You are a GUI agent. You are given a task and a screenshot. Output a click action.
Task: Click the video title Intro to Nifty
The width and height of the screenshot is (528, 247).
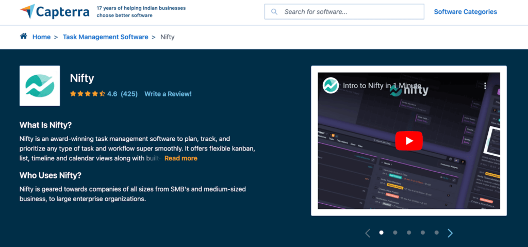pyautogui.click(x=382, y=86)
